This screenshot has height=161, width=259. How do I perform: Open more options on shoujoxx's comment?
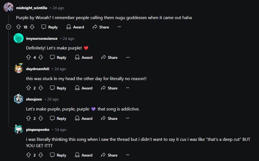pos(128,118)
